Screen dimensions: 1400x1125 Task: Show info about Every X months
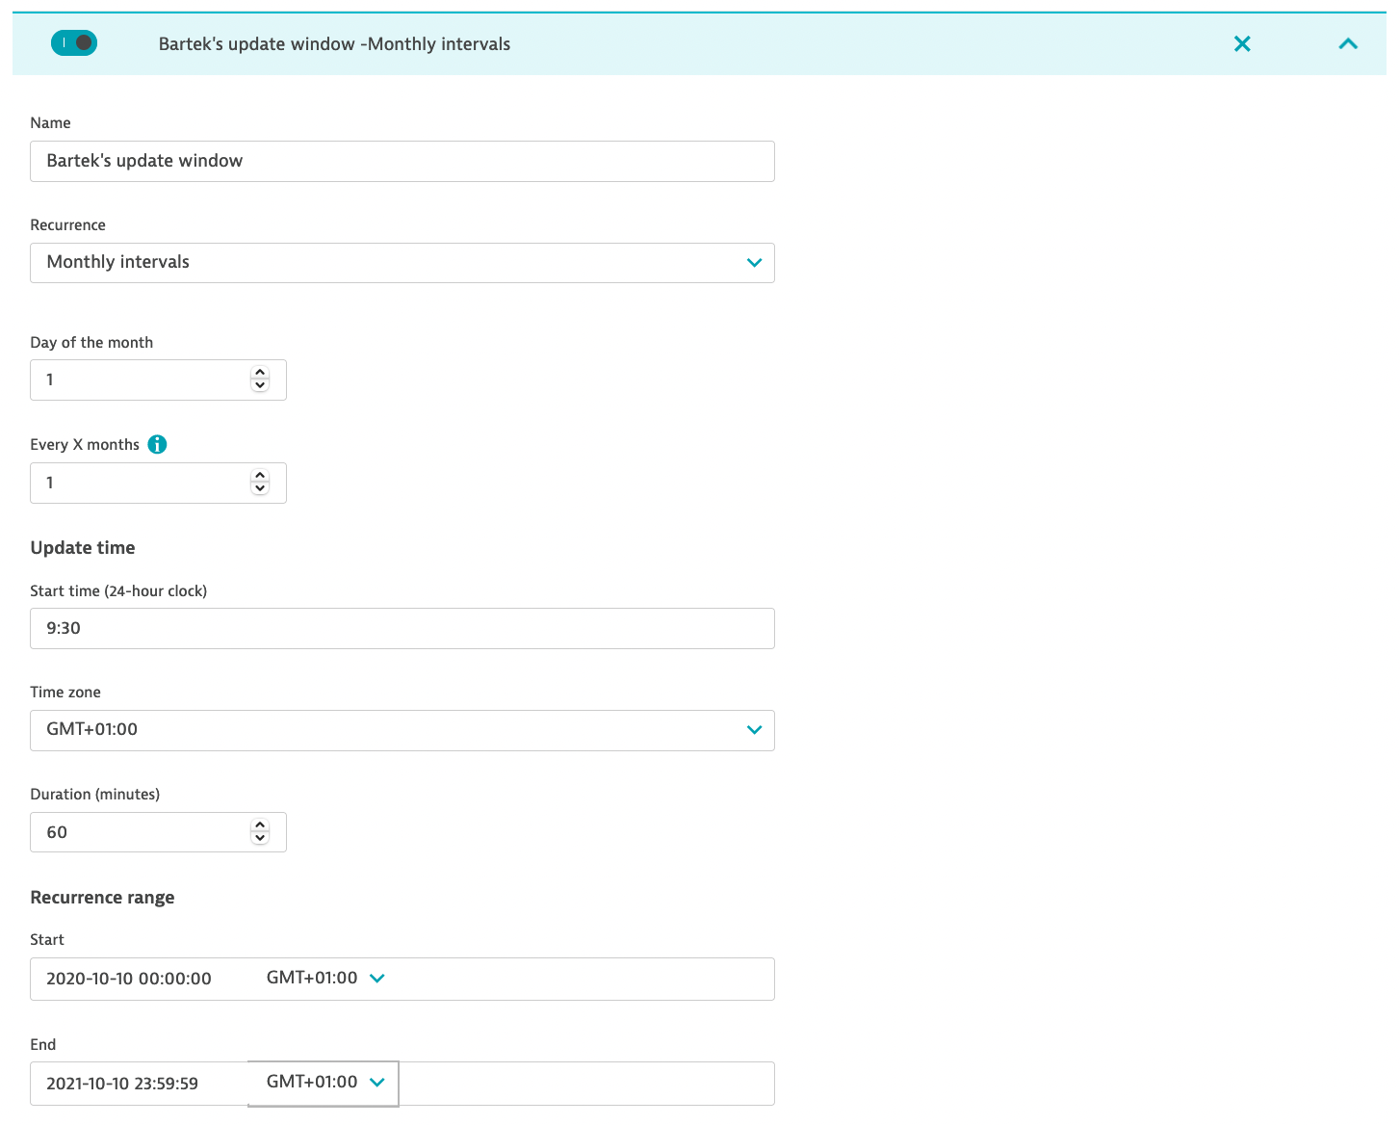coord(157,444)
